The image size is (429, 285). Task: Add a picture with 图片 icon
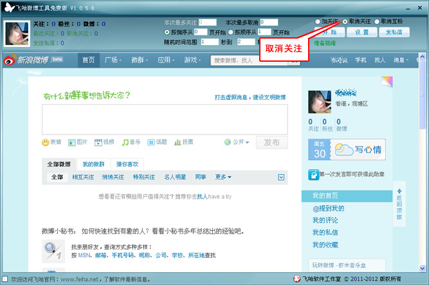(71, 142)
